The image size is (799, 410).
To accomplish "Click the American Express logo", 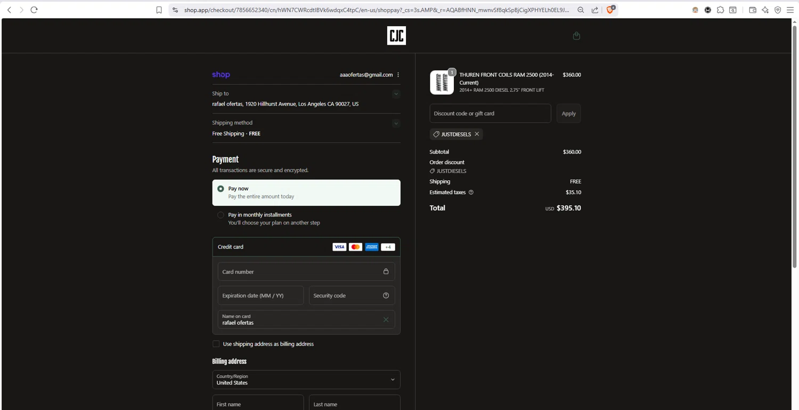I will 372,247.
